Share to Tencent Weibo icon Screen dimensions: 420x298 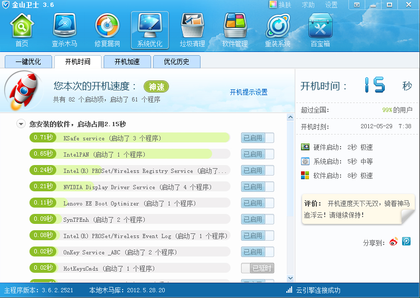tap(406, 241)
